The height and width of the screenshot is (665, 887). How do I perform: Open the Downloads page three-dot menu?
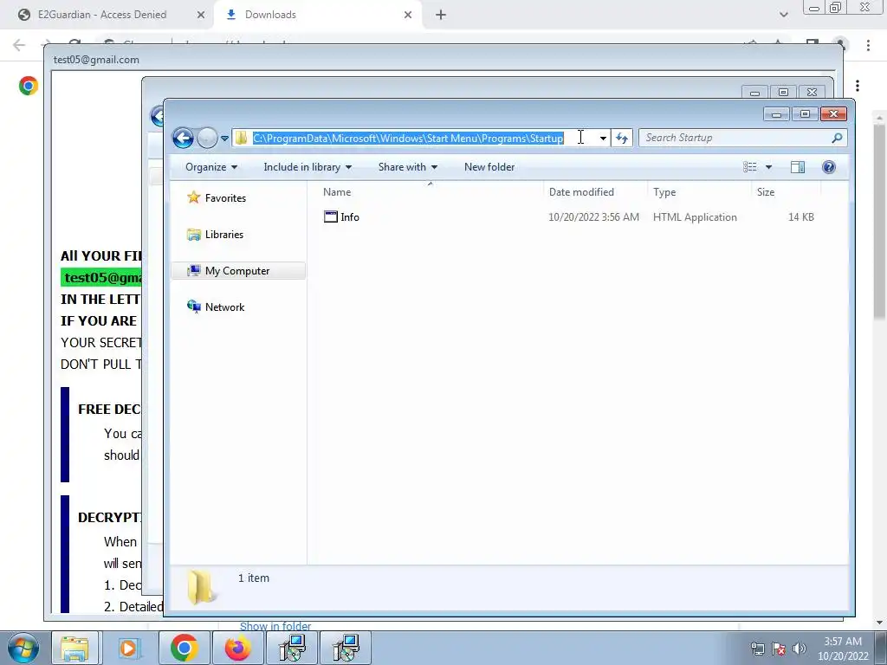(858, 86)
